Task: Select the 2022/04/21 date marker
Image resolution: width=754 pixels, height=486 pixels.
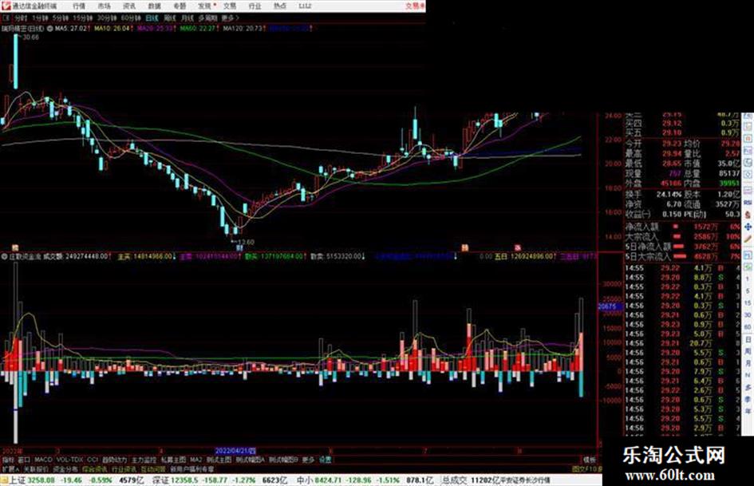Action: coord(235,451)
